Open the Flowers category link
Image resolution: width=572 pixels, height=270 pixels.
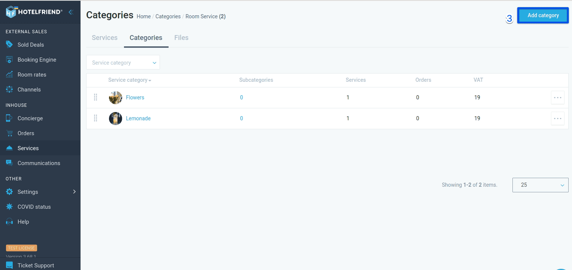coord(135,97)
